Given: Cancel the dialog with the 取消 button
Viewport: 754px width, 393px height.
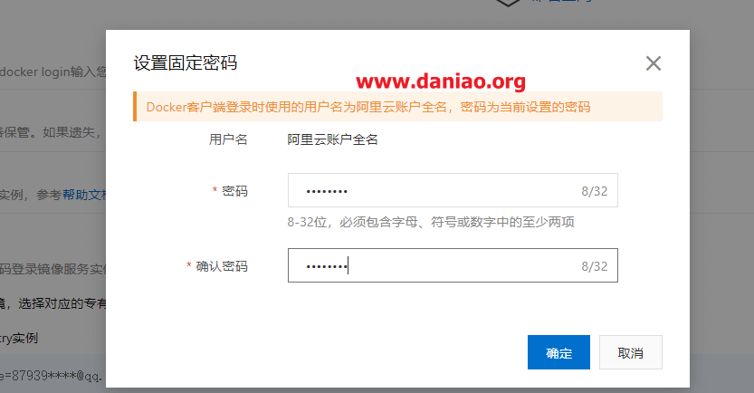Looking at the screenshot, I should click(630, 352).
